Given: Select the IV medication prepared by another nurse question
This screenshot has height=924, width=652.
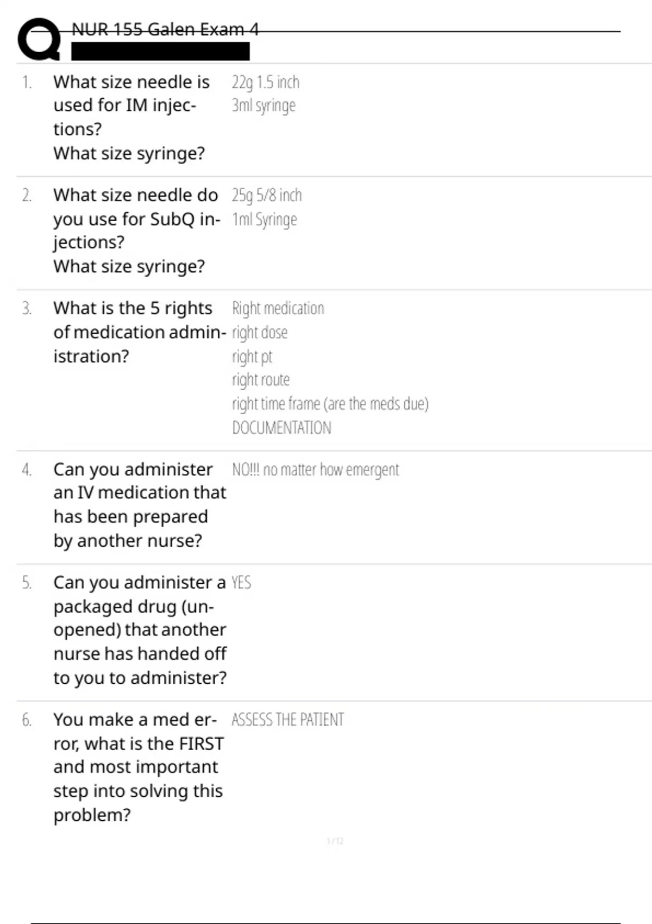Looking at the screenshot, I should pos(139,504).
